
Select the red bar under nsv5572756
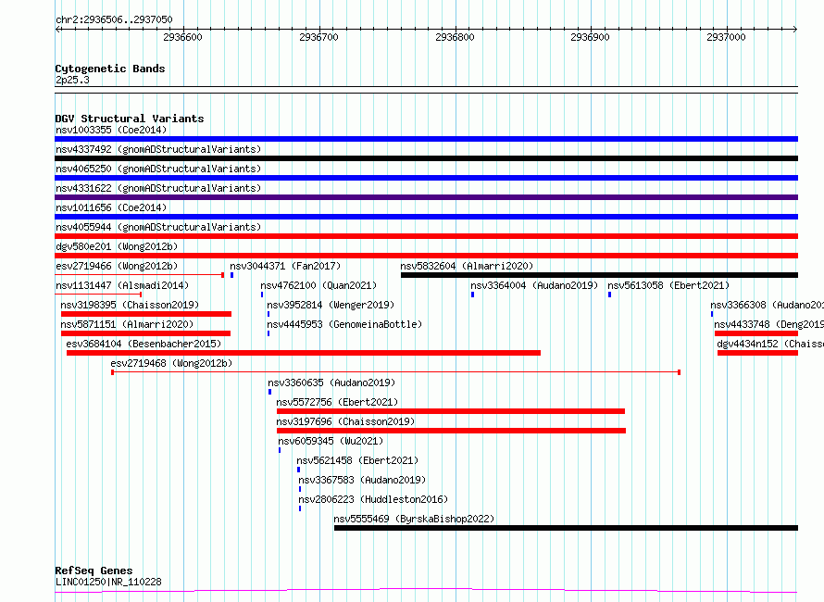click(451, 411)
